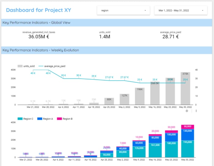Screen dimensions: 214x166
Task: Click the 126,000 Region C segment on May 9
Action: tap(139, 152)
